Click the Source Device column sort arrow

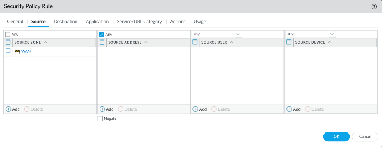pos(330,42)
